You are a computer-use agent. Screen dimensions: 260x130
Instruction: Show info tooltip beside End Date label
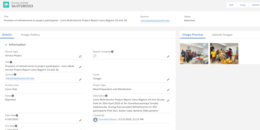(16, 126)
